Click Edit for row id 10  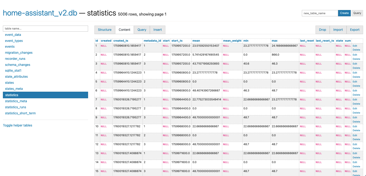point(355,126)
